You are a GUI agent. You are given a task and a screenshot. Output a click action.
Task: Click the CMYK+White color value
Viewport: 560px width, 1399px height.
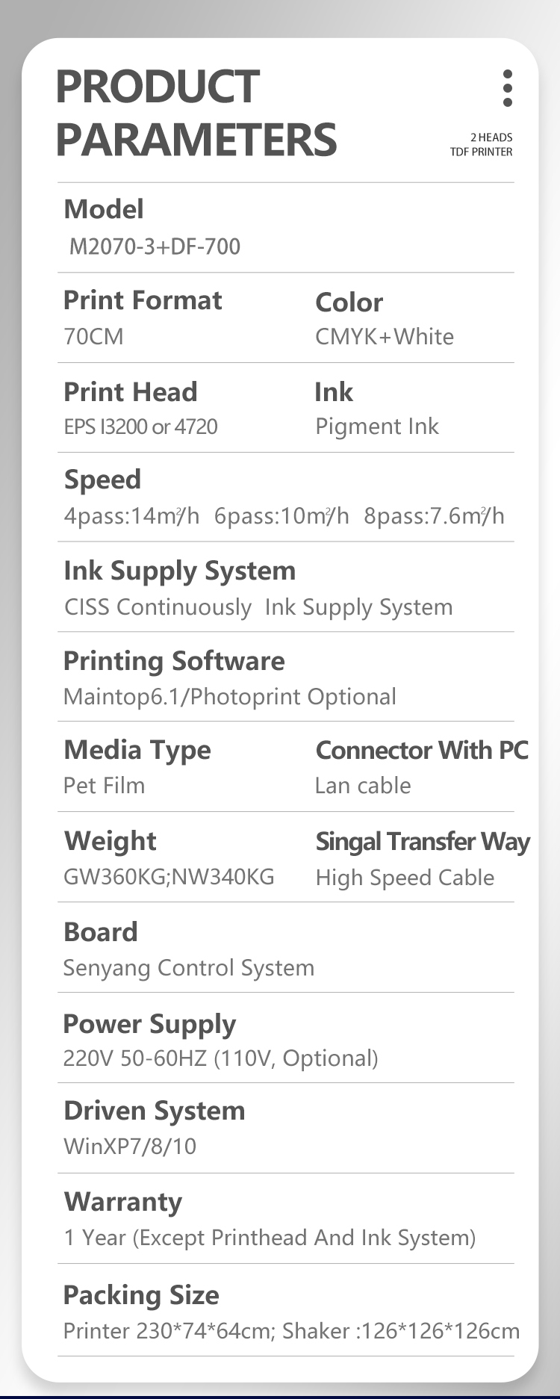pos(384,337)
